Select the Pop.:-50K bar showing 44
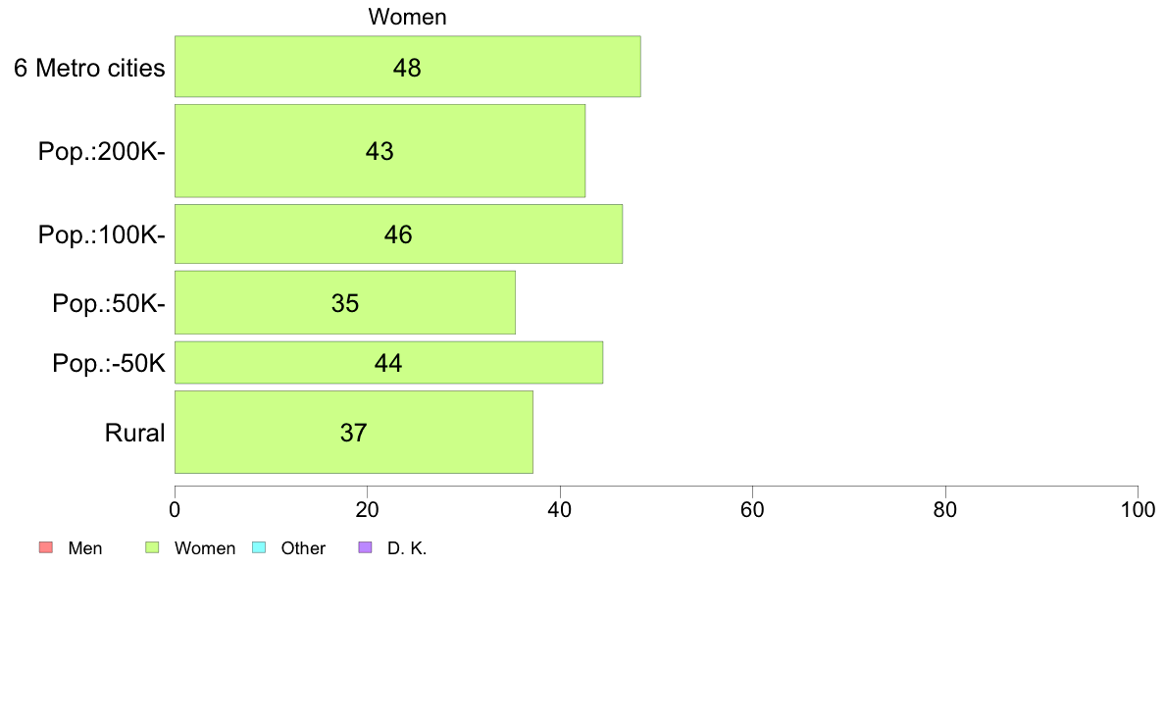The image size is (1165, 722). pyautogui.click(x=388, y=363)
